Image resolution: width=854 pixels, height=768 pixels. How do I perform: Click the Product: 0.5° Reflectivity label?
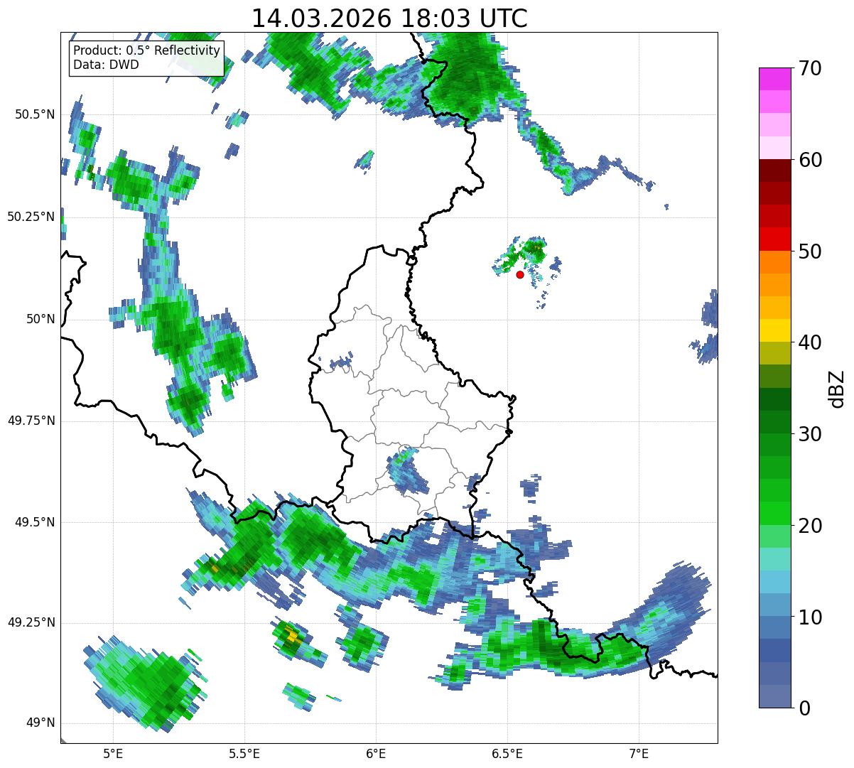click(x=147, y=50)
